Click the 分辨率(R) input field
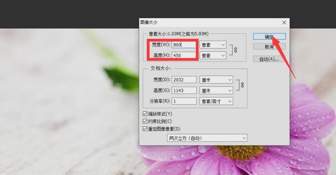Screen dimensions: 336x175 (x=184, y=101)
